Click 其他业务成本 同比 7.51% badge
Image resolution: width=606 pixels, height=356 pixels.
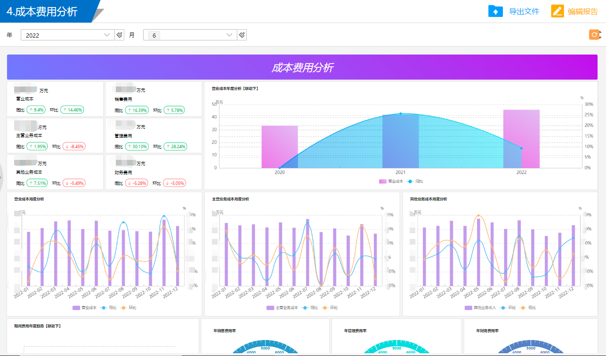38,183
